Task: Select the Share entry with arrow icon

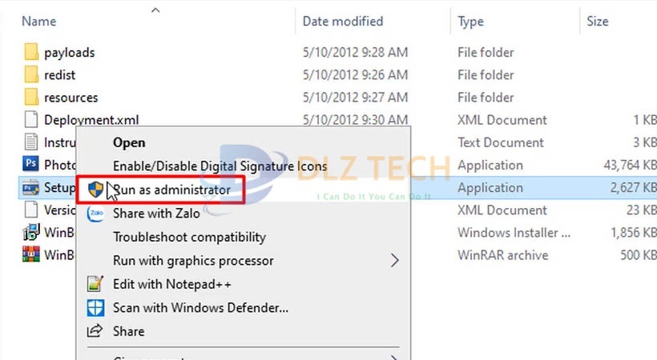Action: point(128,331)
